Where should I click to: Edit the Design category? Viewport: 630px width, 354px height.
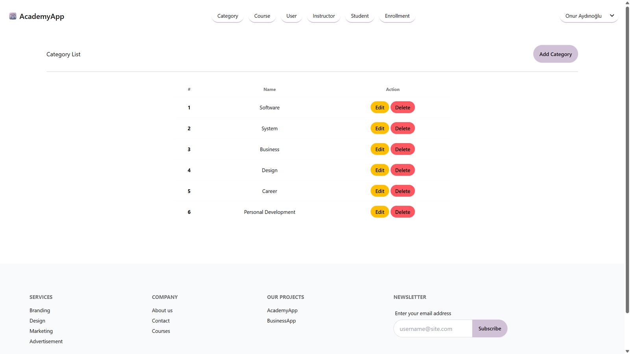tap(380, 170)
